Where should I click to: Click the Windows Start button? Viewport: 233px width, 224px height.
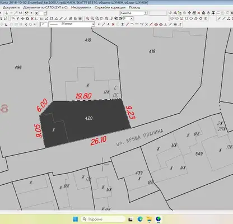click(x=76, y=219)
